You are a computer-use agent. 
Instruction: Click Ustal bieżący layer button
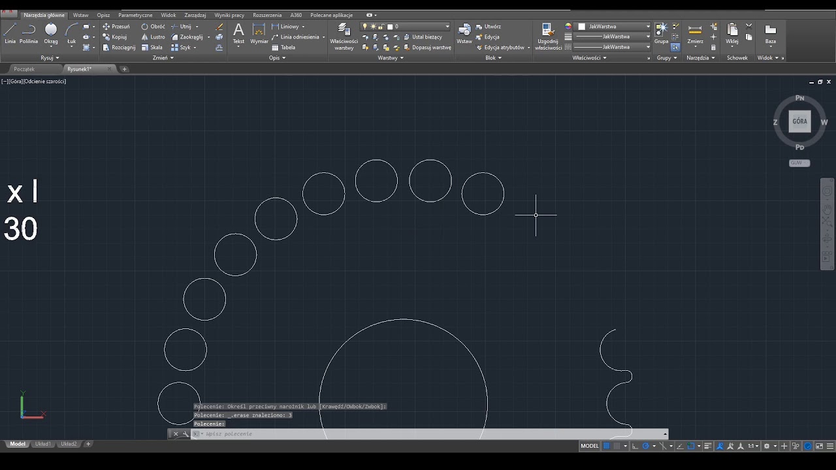point(423,37)
